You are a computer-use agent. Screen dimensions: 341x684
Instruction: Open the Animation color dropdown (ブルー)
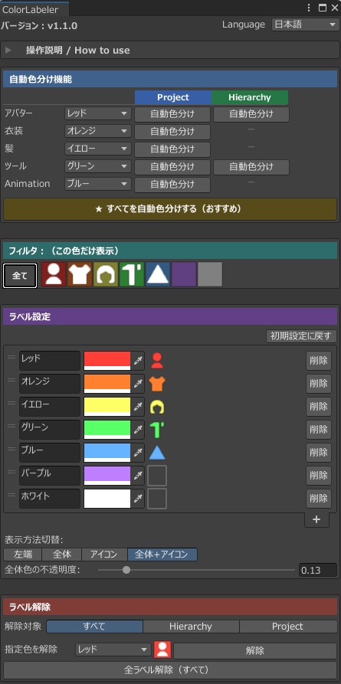[x=98, y=184]
